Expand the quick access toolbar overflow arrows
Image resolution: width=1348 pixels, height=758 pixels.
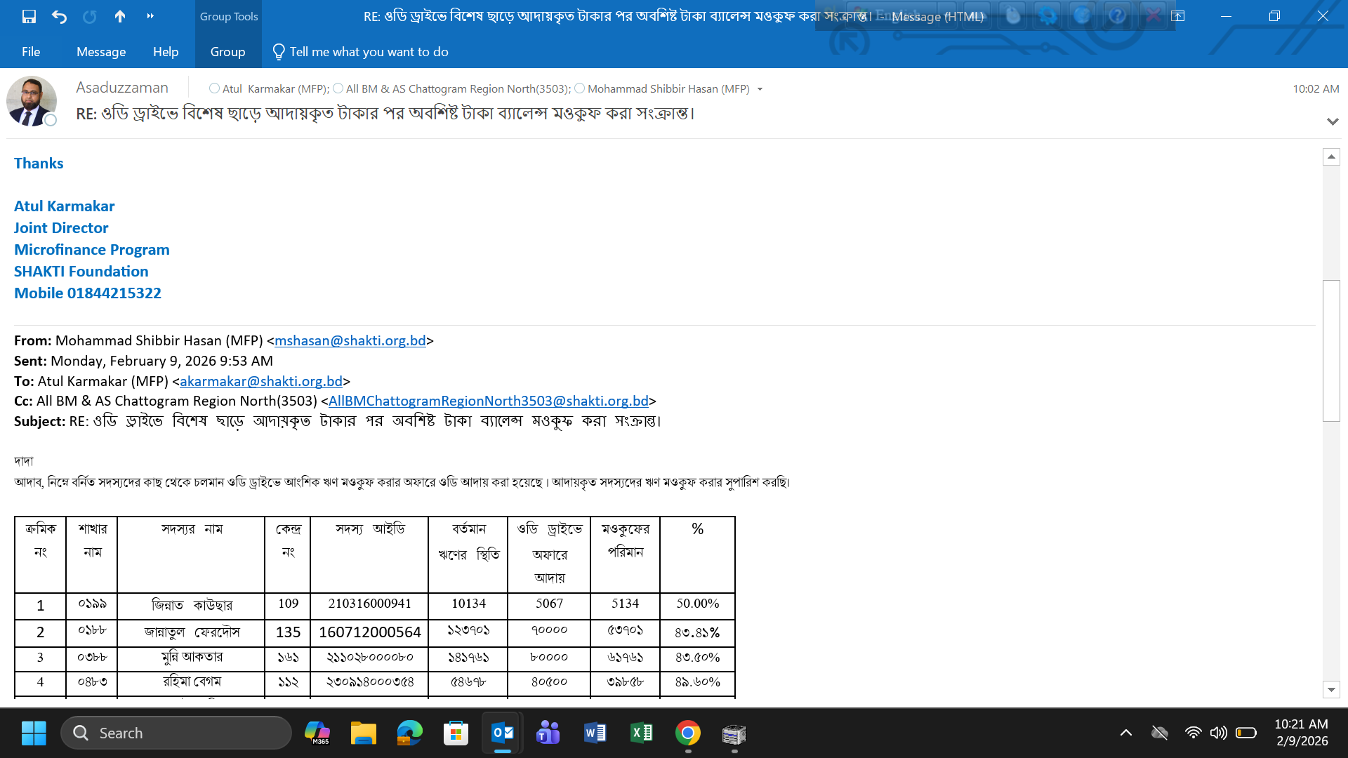(x=150, y=16)
